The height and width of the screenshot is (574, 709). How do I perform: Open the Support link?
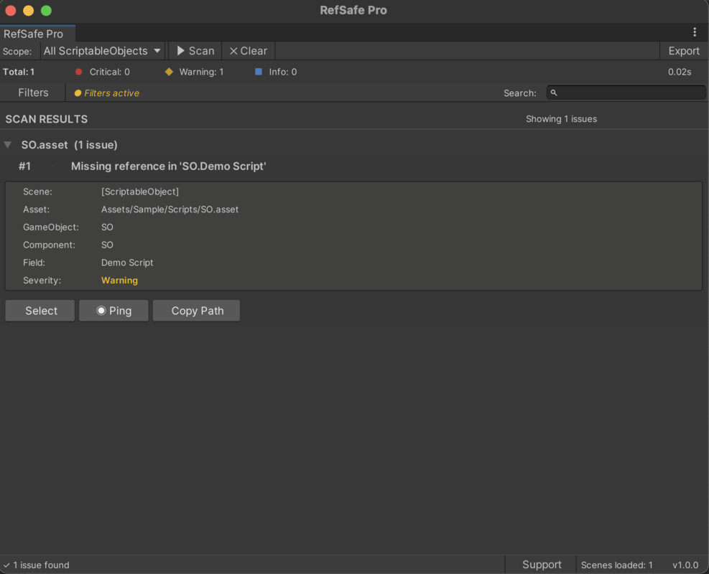pyautogui.click(x=542, y=565)
